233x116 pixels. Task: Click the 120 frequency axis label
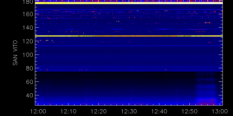(x=27, y=41)
